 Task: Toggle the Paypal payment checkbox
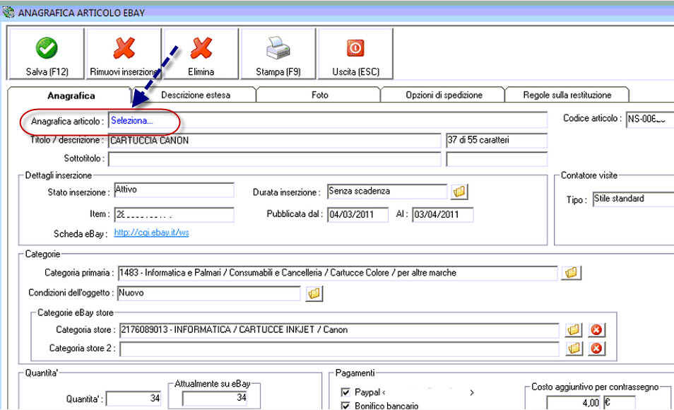[345, 392]
